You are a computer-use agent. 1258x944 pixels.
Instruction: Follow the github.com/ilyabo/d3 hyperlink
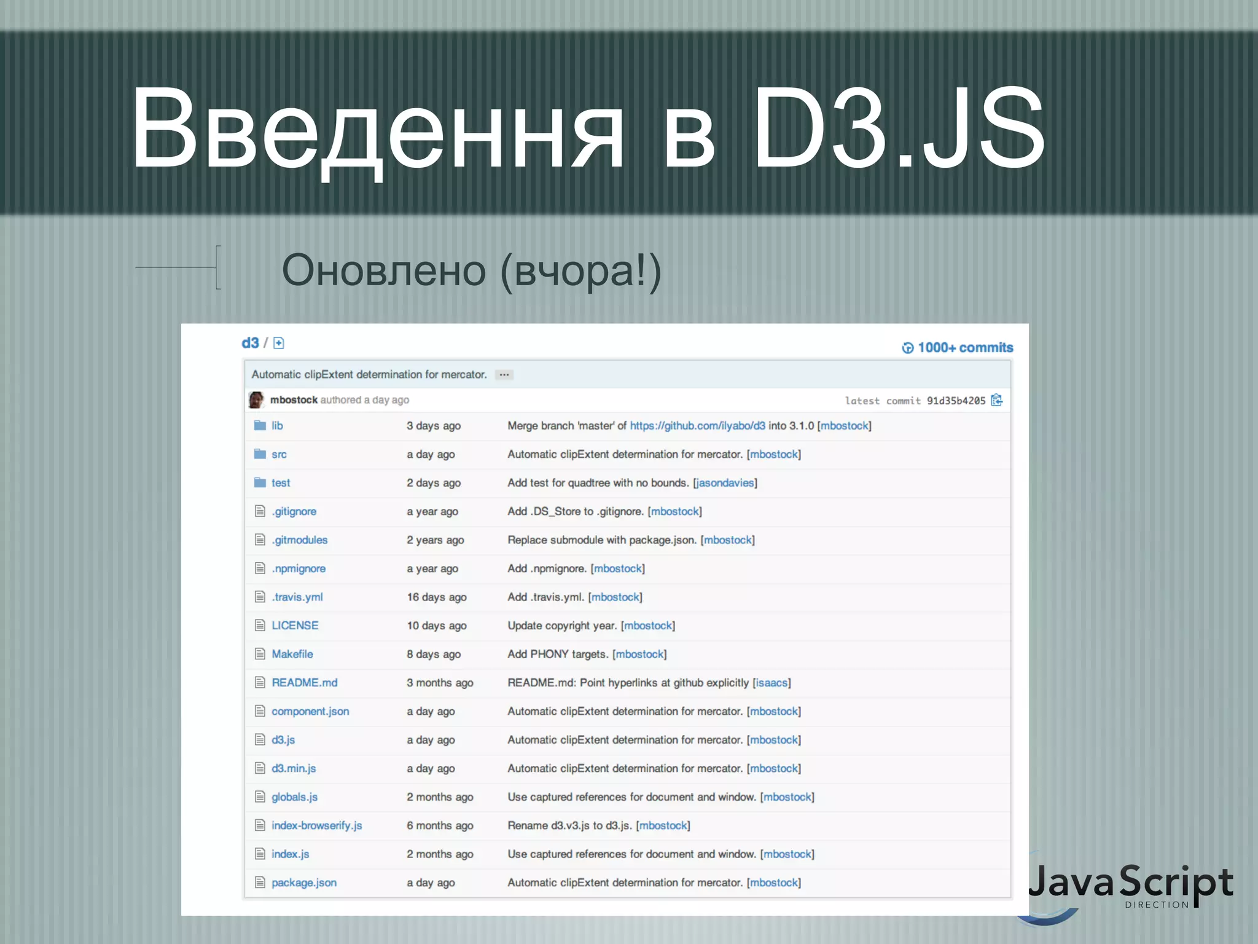pos(697,425)
